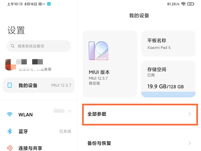Focus the 搜索系统设置项 search field
This screenshot has height=151, width=201.
pos(42,46)
